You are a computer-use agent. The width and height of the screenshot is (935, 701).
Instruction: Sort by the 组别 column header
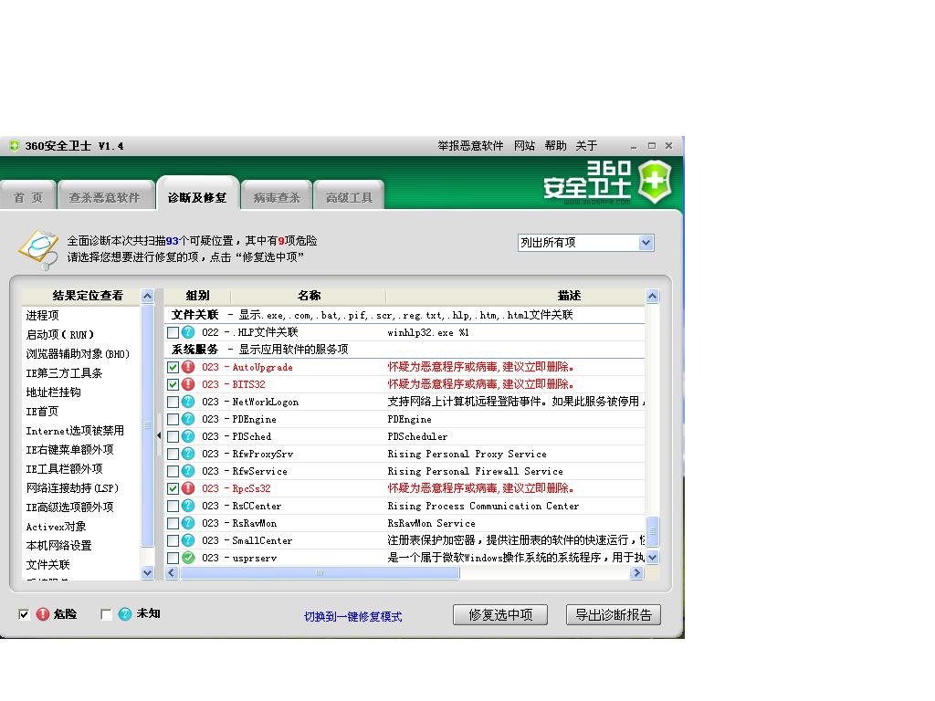pyautogui.click(x=197, y=296)
